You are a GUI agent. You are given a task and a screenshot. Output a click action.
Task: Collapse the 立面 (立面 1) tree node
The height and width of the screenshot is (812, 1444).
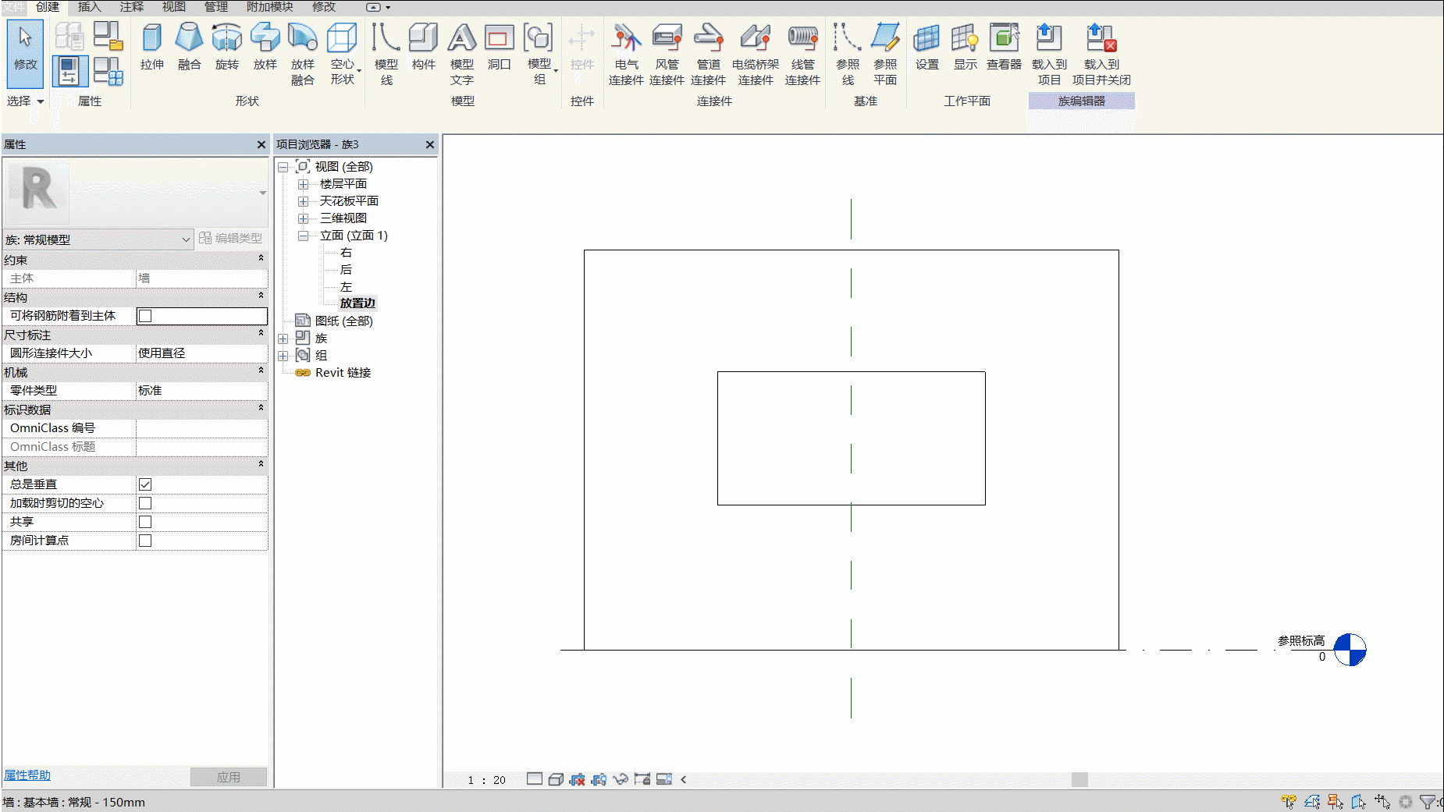point(304,236)
